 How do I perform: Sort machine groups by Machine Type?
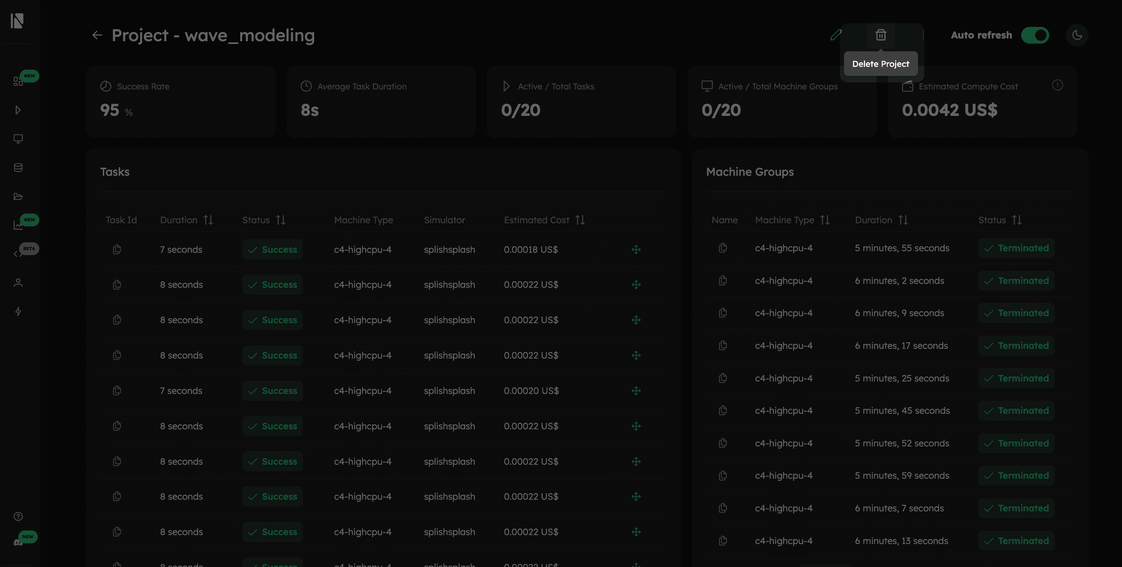click(x=825, y=220)
